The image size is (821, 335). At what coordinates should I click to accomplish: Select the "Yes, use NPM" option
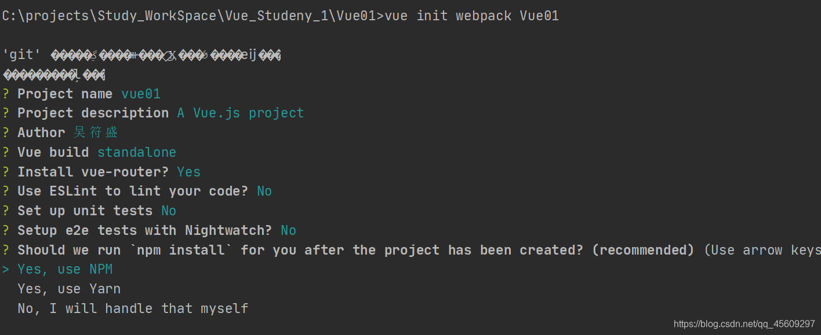pyautogui.click(x=65, y=270)
